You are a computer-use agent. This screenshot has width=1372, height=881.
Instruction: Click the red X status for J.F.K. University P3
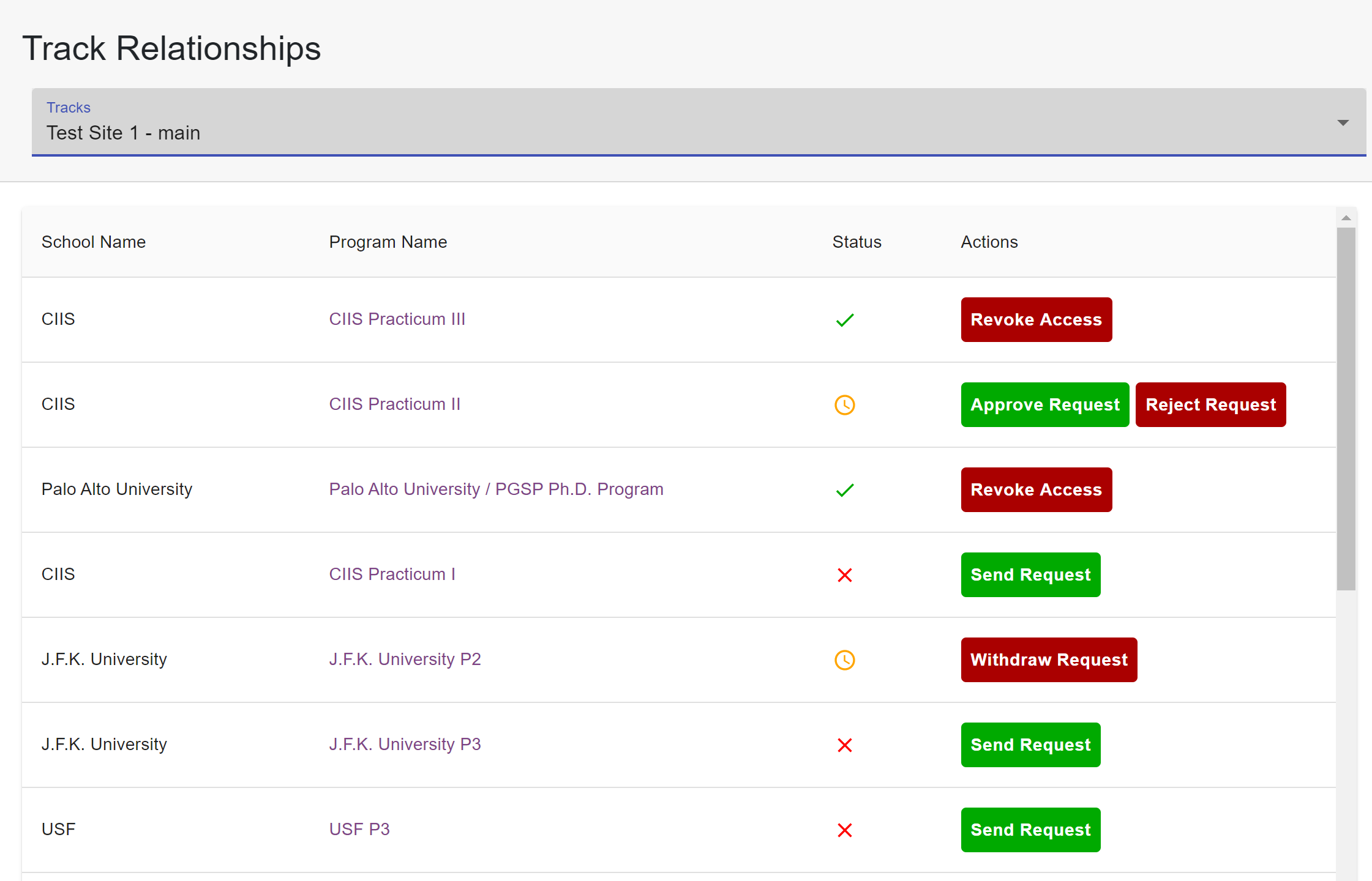(845, 745)
